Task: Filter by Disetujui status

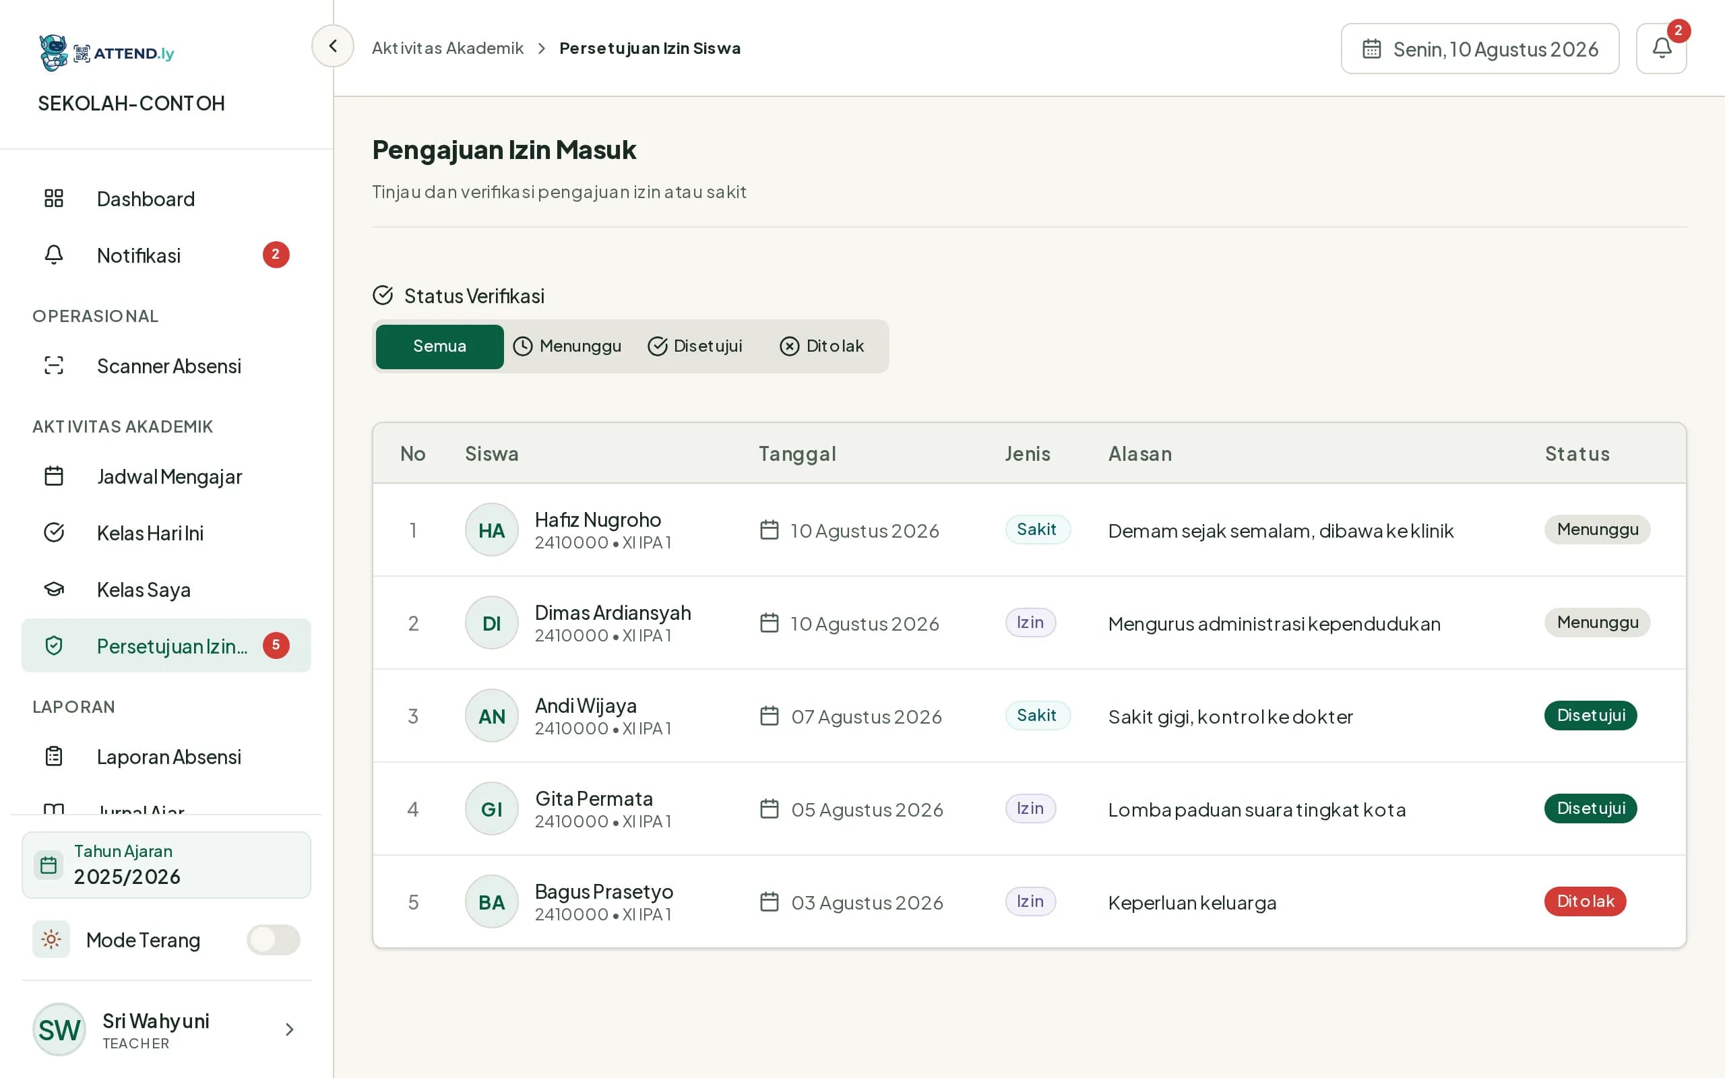Action: (x=695, y=346)
